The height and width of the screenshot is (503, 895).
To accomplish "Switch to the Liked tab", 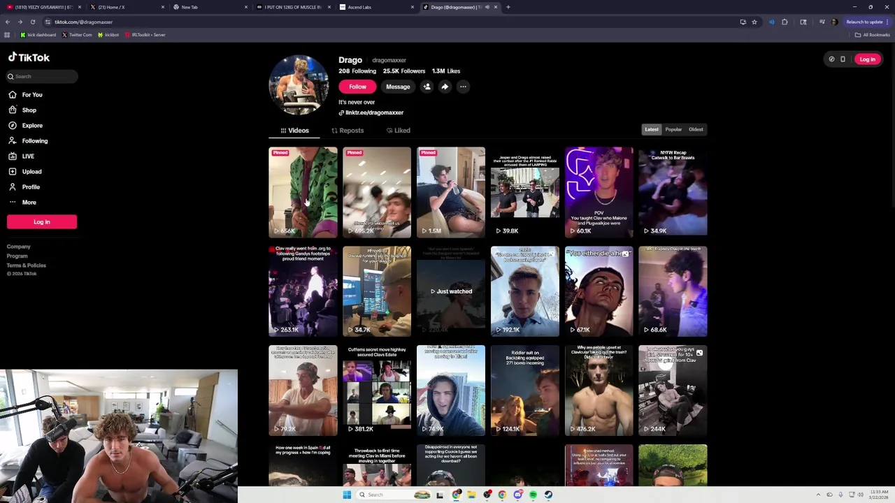I will point(398,131).
